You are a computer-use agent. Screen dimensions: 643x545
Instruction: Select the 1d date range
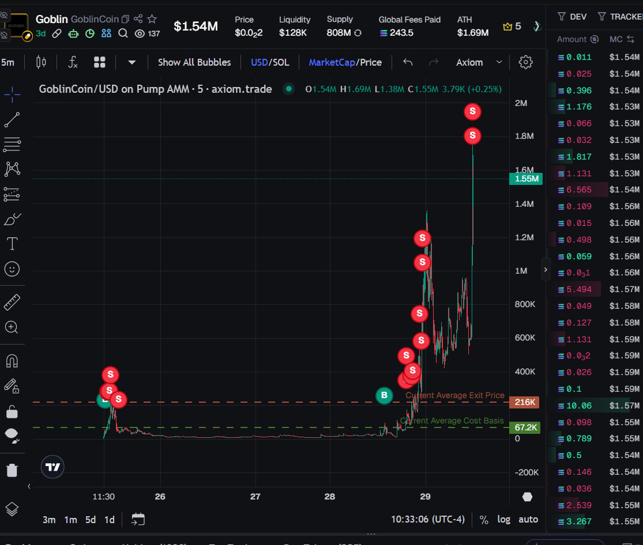tap(110, 520)
